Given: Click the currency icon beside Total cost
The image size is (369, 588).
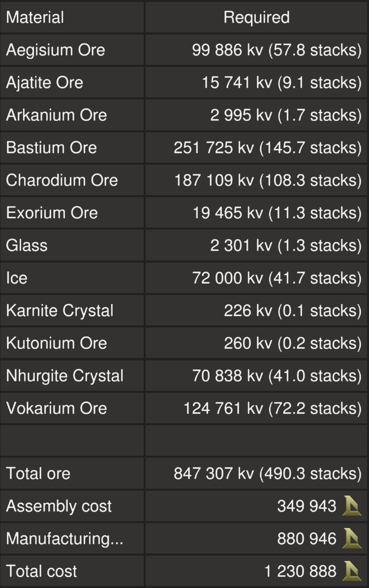Looking at the screenshot, I should pyautogui.click(x=352, y=571).
